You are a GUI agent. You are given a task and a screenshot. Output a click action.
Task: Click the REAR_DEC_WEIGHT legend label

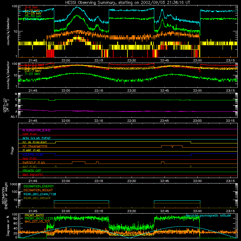tap(37, 198)
